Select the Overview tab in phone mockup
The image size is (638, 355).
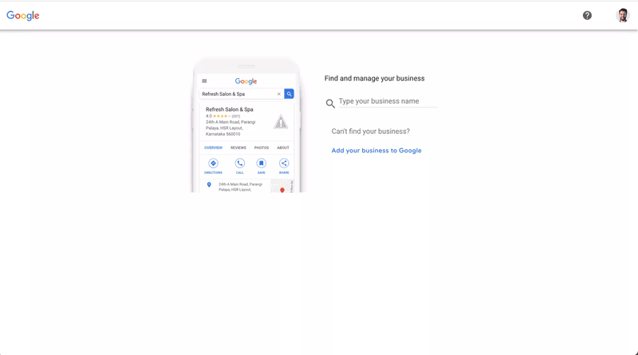pos(213,148)
